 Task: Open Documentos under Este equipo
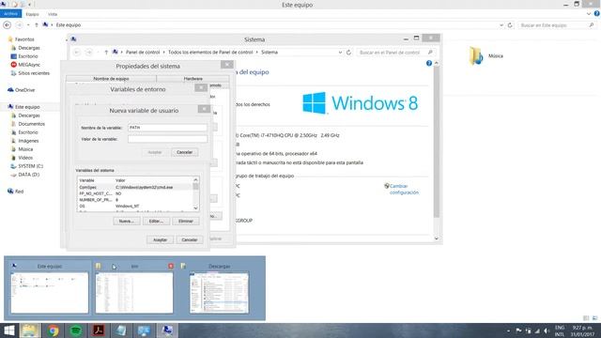pos(31,124)
